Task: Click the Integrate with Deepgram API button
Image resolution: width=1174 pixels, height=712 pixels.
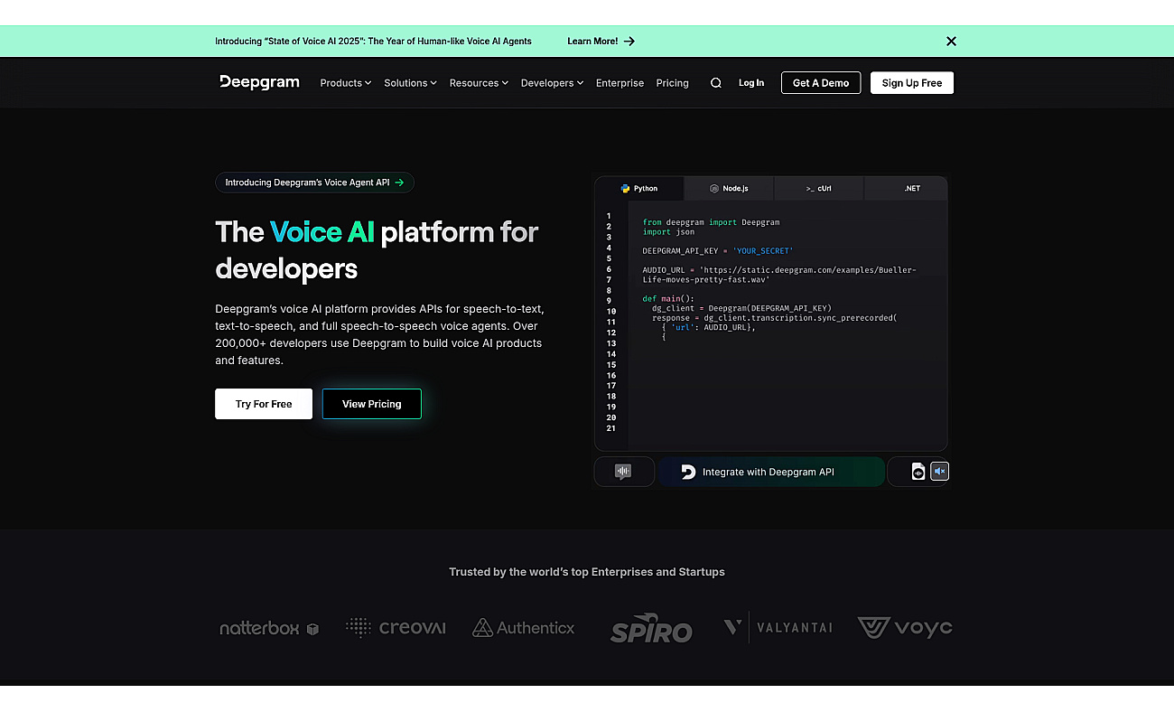Action: click(771, 472)
